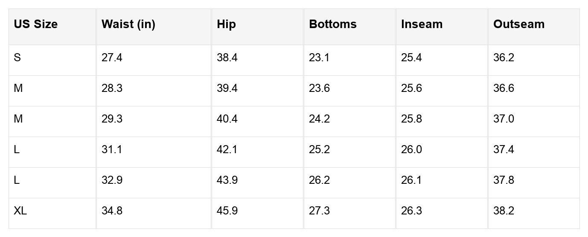Select the Hip column header

click(x=226, y=24)
